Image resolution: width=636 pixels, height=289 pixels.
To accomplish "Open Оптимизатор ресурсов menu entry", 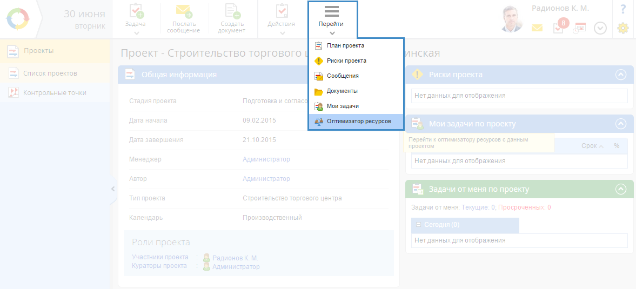I will (x=356, y=121).
